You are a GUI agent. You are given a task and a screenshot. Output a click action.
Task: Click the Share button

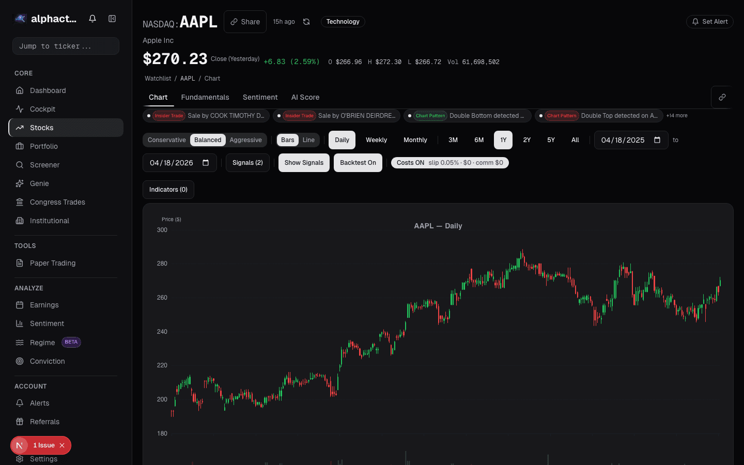coord(245,22)
